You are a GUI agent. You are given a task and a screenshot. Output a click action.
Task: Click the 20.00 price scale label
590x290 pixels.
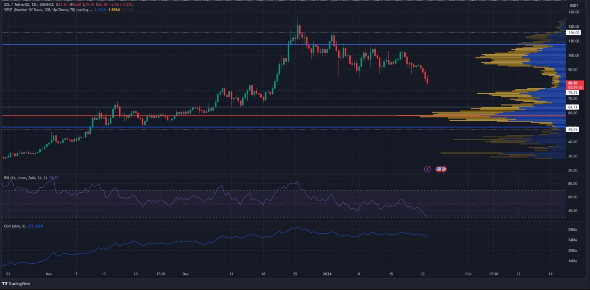tap(573, 170)
